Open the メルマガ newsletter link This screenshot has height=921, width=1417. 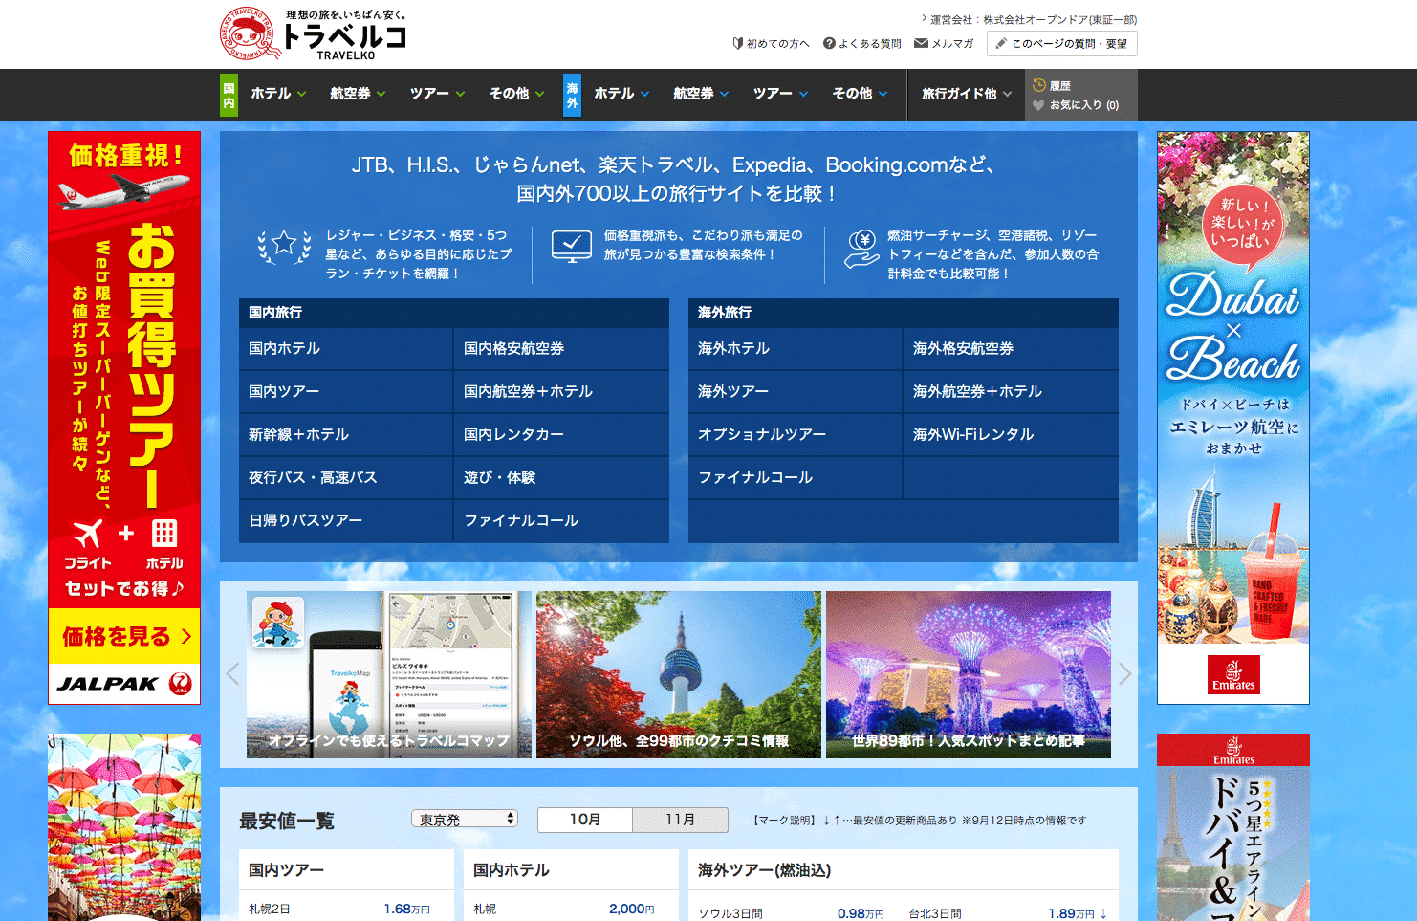944,44
